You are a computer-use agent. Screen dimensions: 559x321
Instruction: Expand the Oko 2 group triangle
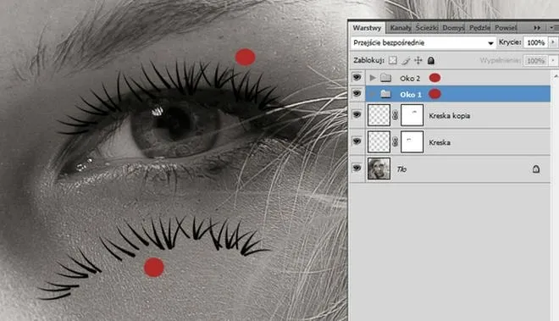pyautogui.click(x=373, y=78)
